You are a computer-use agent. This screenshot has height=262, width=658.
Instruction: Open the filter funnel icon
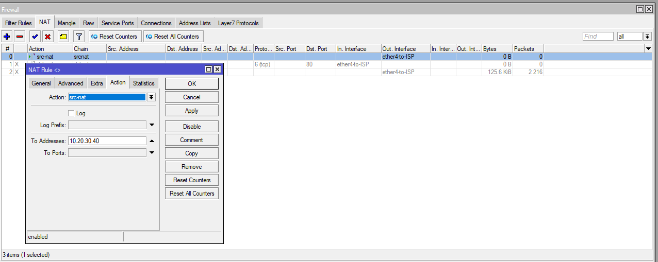coord(78,37)
